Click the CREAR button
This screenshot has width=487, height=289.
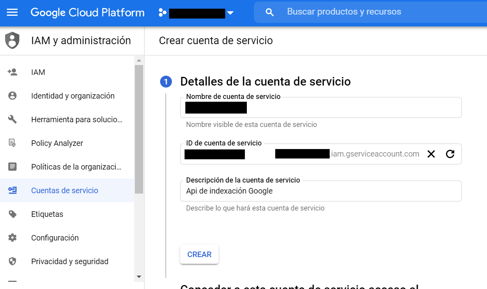pyautogui.click(x=199, y=254)
